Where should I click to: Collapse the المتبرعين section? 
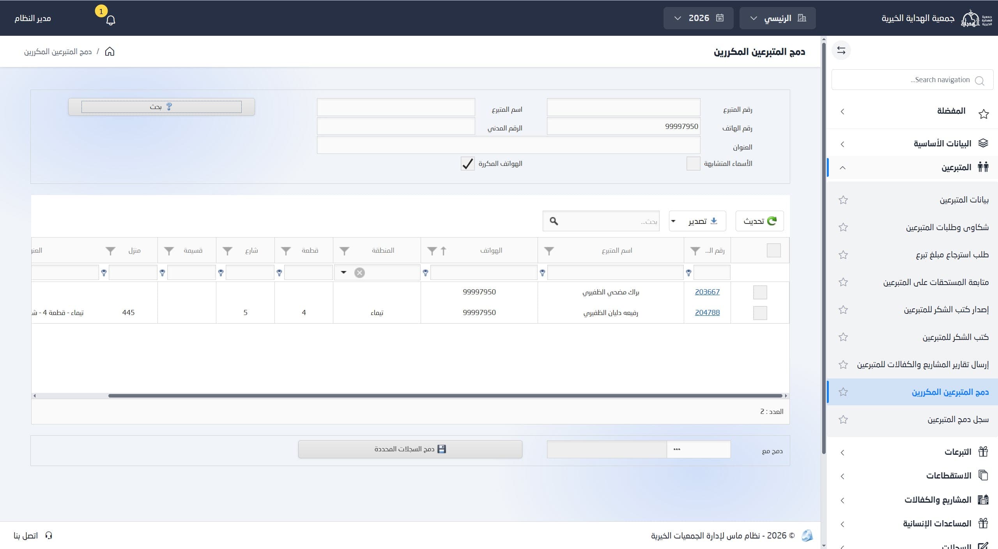[912, 167]
